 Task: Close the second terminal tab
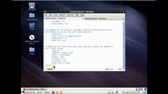tap(123, 19)
